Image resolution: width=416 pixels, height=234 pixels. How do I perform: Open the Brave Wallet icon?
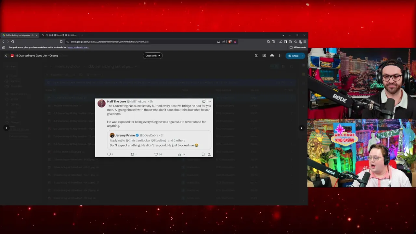click(290, 42)
